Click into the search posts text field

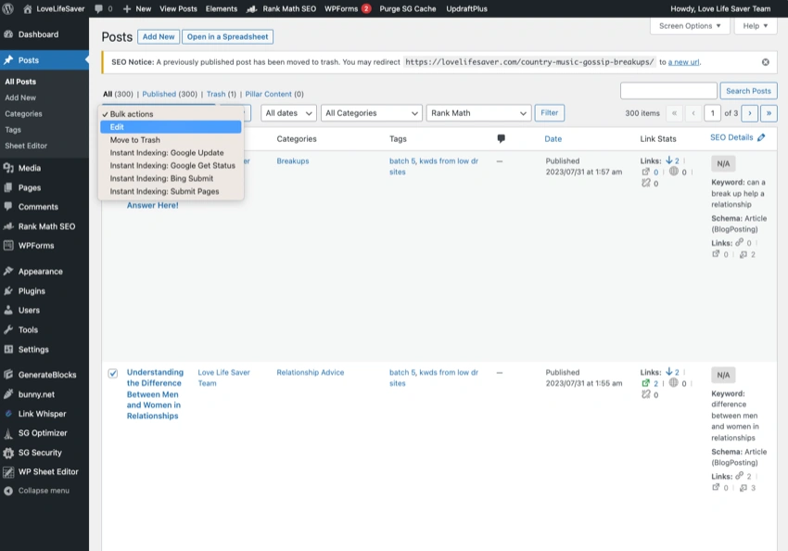pos(667,91)
